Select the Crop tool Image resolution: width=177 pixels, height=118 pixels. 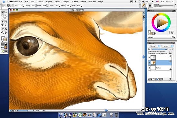[2, 19]
